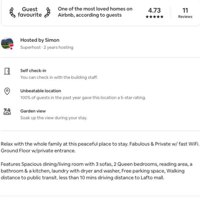This screenshot has height=204, width=200.
Task: Click the location pin icon
Action: 7,91
